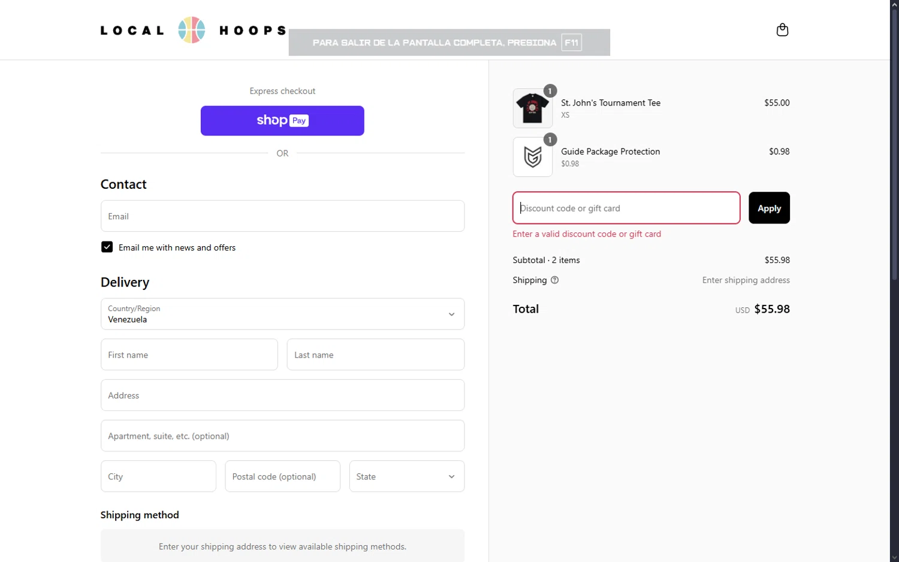Viewport: 899px width, 562px height.
Task: Uncheck Email me with news and offers
Action: point(107,247)
